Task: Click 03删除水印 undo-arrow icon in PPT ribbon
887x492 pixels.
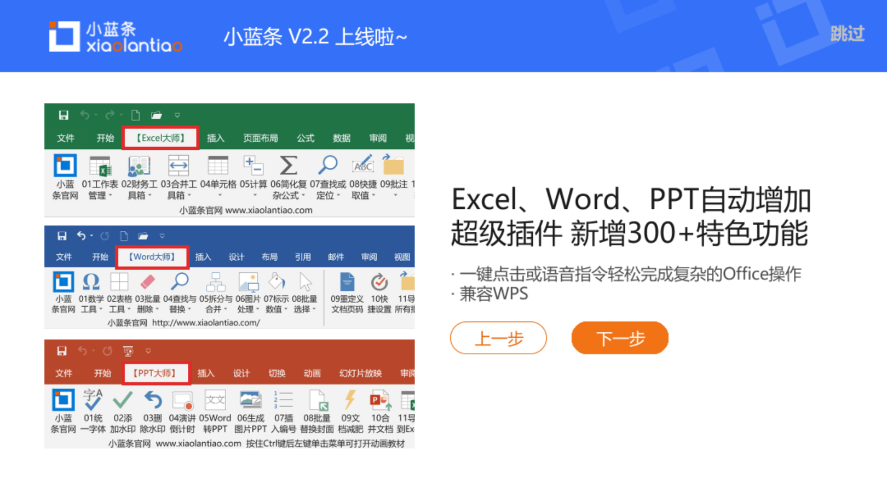Action: click(x=153, y=400)
